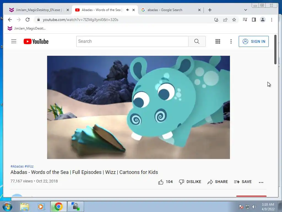Go back to the previous page
This screenshot has height=212, width=282.
(x=10, y=20)
